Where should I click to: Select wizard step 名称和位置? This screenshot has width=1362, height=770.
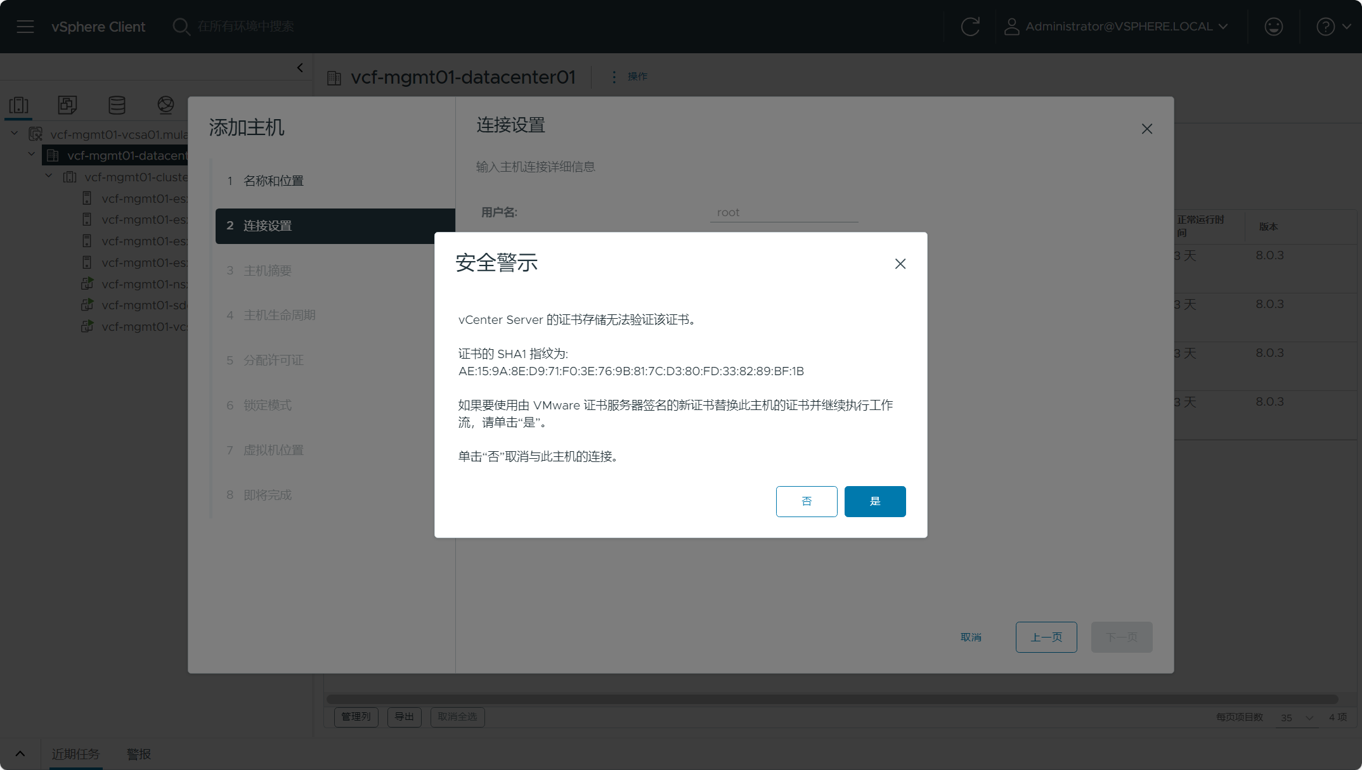pos(273,181)
